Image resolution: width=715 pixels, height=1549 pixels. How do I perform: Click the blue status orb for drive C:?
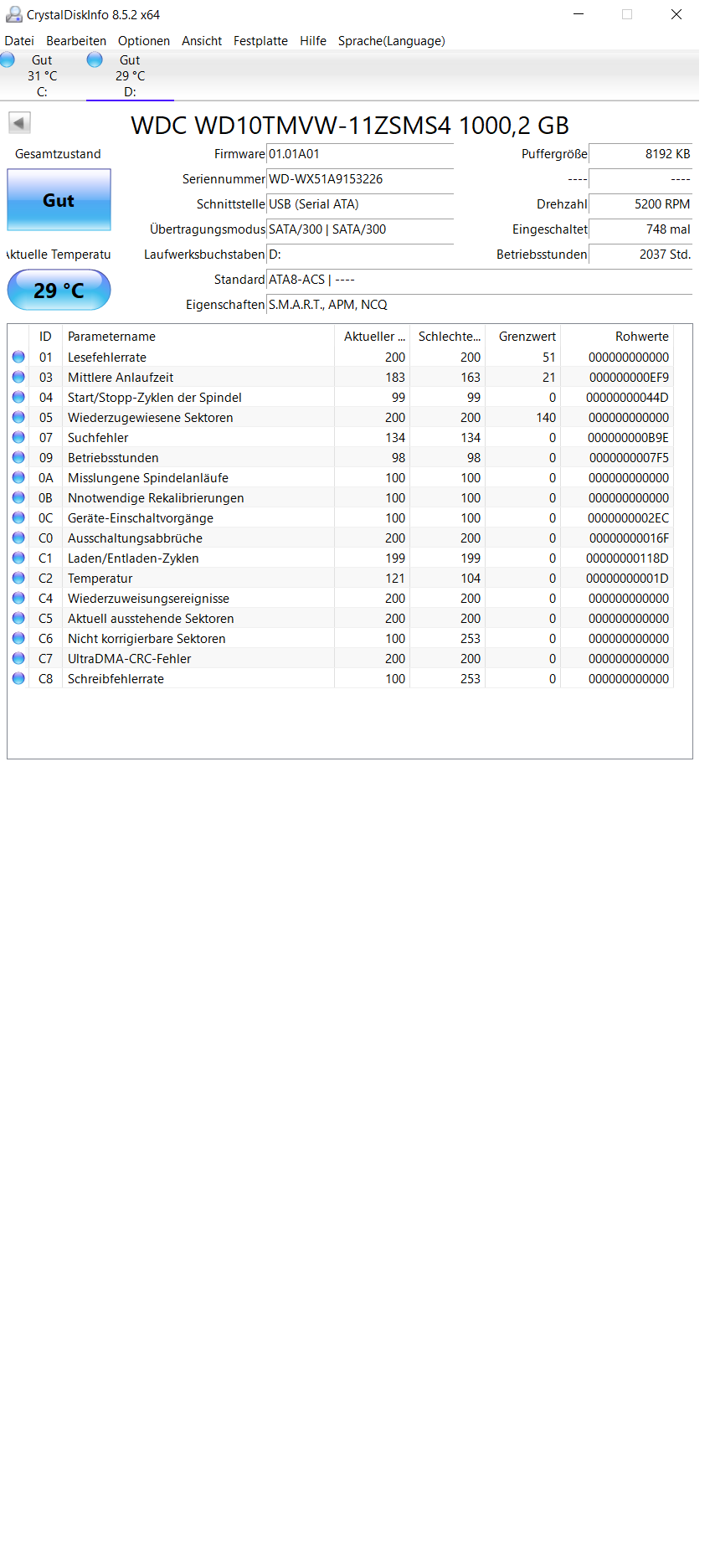8,59
